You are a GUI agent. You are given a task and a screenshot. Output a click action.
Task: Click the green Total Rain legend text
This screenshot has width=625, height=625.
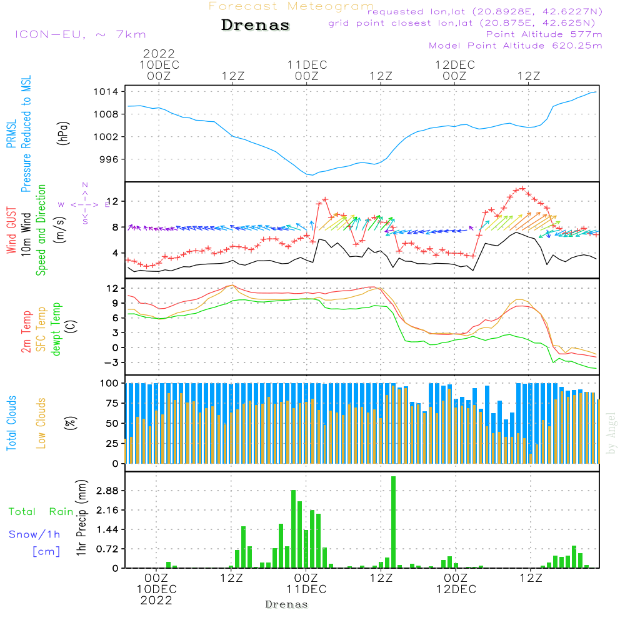(x=41, y=512)
